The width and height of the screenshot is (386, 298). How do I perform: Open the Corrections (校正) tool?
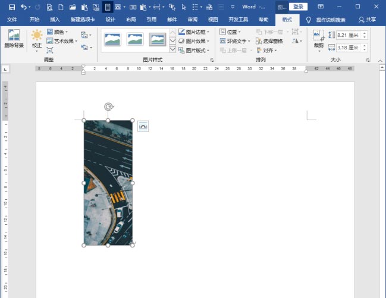37,39
